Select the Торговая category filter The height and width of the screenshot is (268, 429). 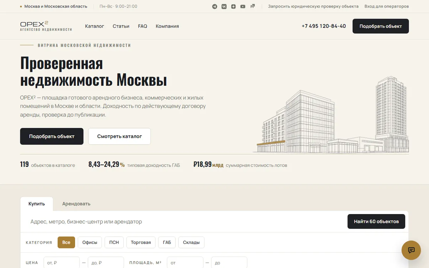coord(141,242)
